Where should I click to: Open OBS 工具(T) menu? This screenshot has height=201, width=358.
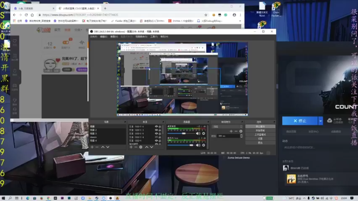point(154,37)
